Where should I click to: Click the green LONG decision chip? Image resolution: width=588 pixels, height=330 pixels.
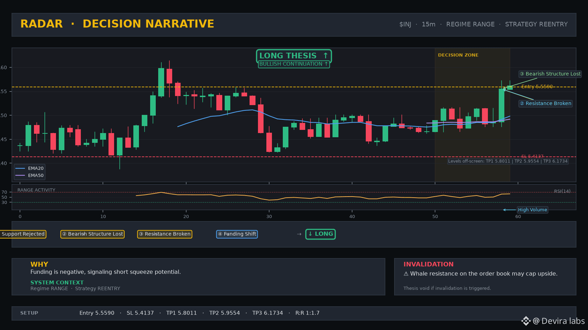tap(320, 234)
